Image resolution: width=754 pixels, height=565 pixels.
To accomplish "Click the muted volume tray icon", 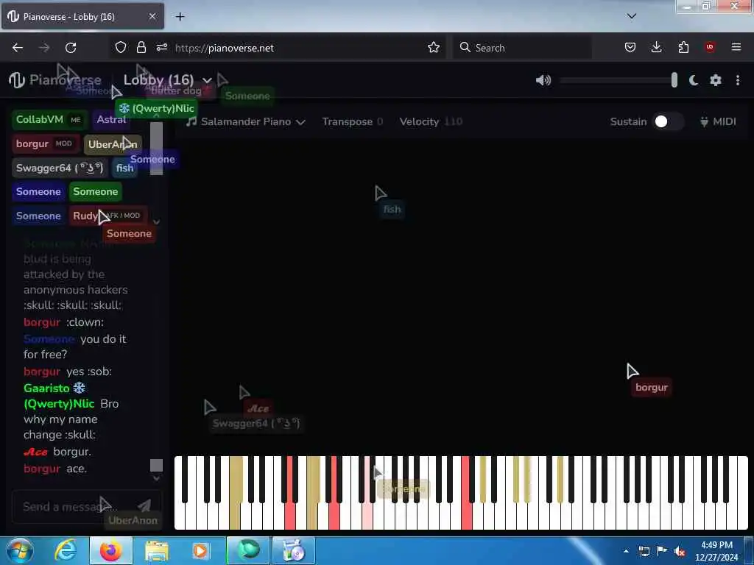I will tap(680, 552).
